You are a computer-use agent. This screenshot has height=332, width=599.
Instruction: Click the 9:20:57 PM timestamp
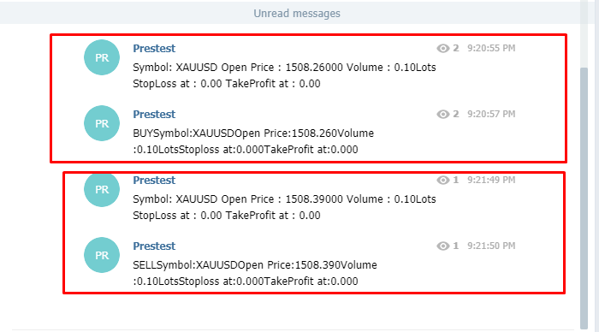[x=491, y=114]
